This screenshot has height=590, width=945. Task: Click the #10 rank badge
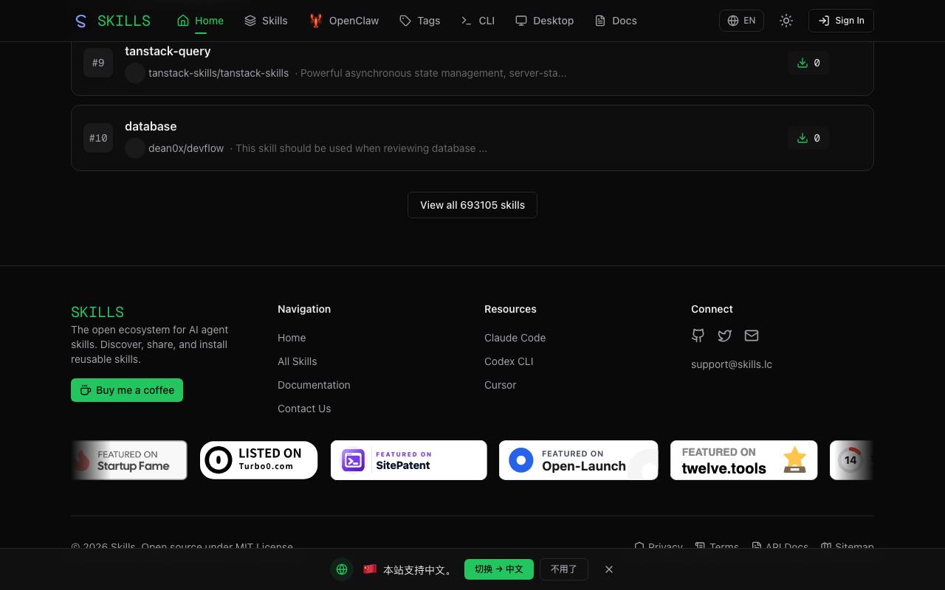(x=98, y=138)
